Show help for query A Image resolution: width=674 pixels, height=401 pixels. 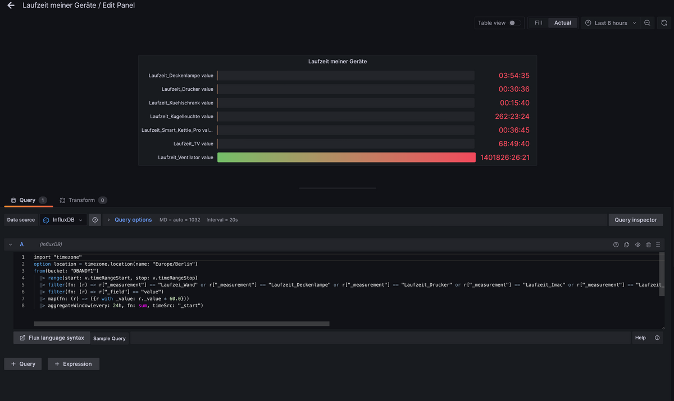click(x=616, y=245)
